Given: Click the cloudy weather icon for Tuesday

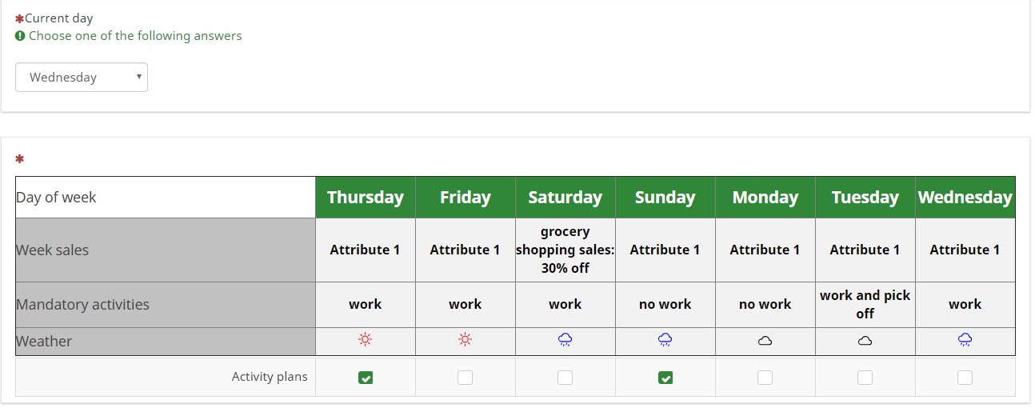Looking at the screenshot, I should [x=865, y=341].
